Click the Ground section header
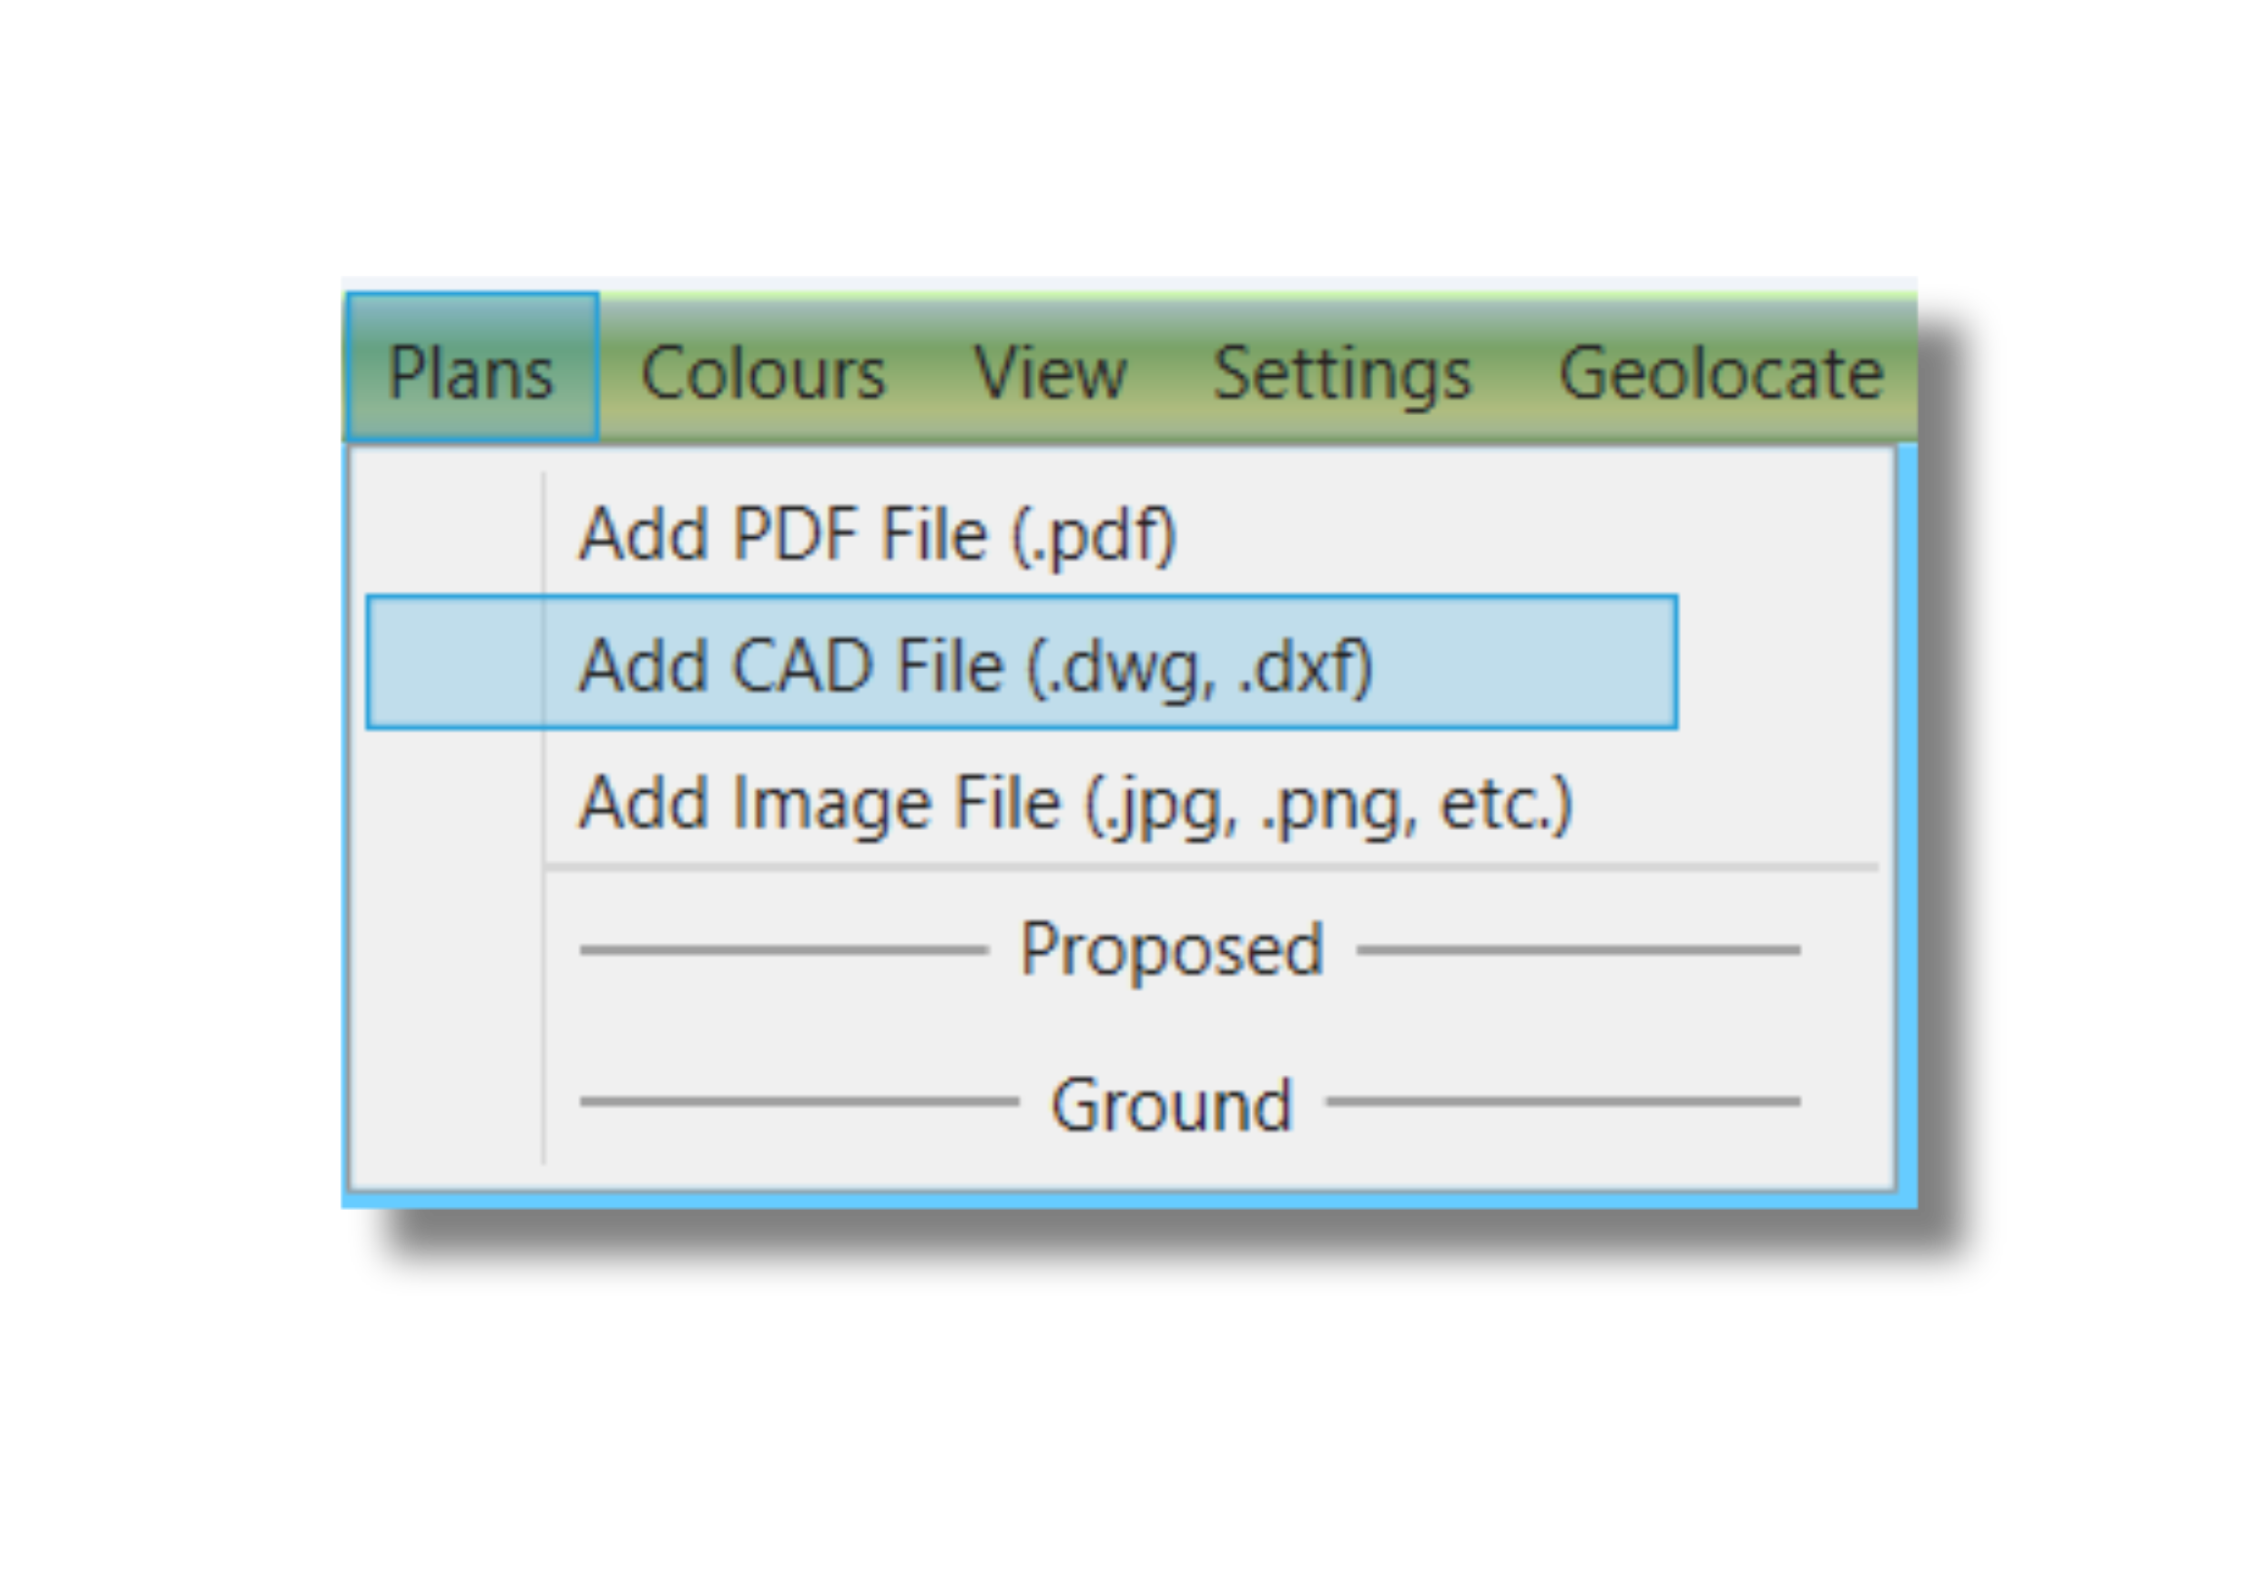 [x=1171, y=1105]
